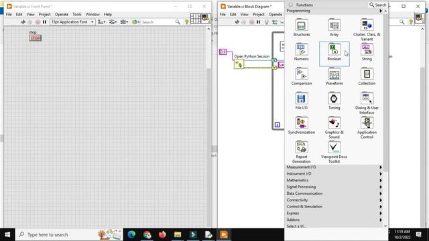The height and width of the screenshot is (241, 429).
Task: Open the Waveform palette
Action: click(334, 76)
